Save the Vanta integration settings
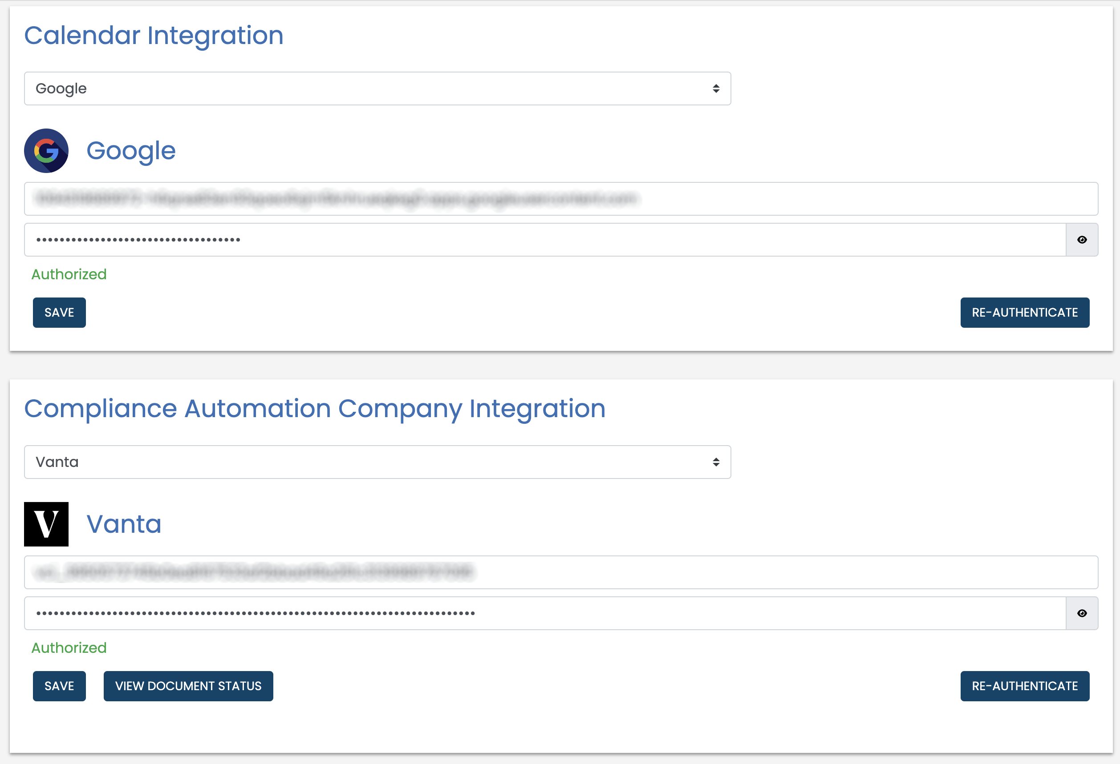 pos(59,686)
